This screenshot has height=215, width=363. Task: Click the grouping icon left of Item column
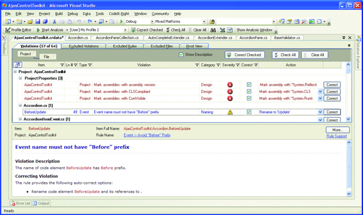pos(18,65)
